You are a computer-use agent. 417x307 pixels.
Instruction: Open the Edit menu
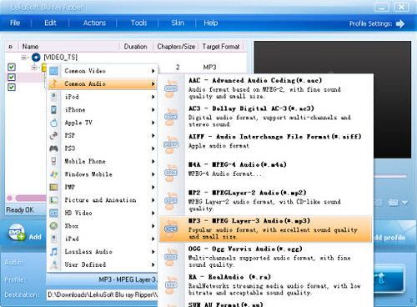50,23
